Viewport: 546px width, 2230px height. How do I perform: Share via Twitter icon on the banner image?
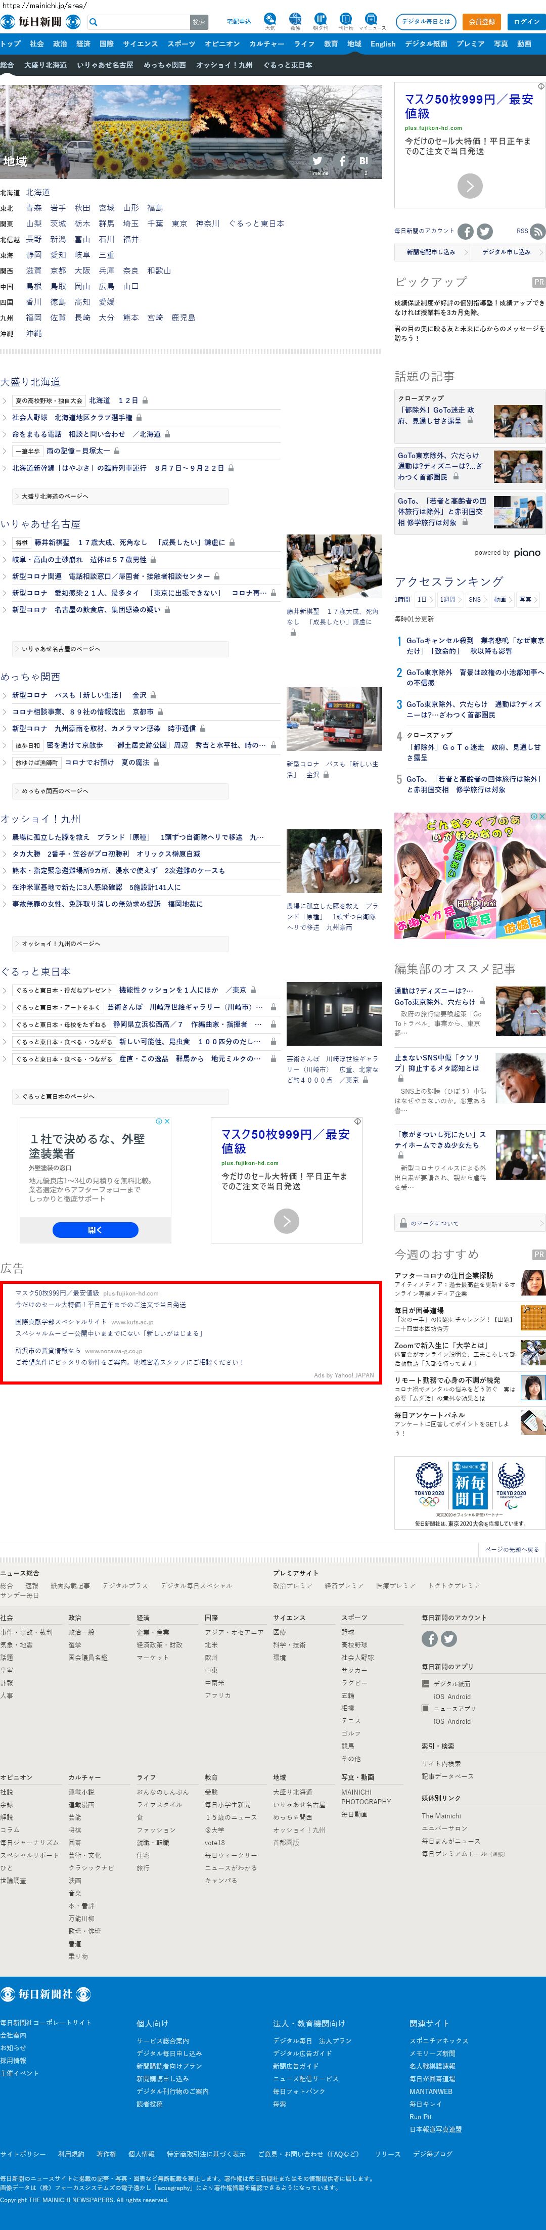(317, 160)
